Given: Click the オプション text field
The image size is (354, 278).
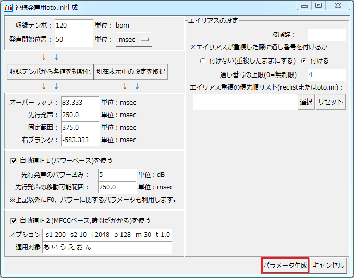Looking at the screenshot, I should pos(107,235).
